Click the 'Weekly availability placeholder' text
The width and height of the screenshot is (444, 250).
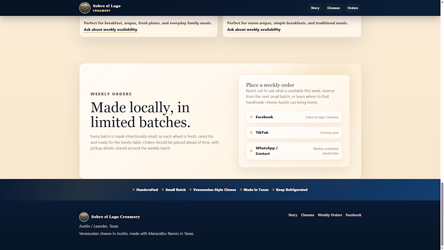pyautogui.click(x=326, y=151)
